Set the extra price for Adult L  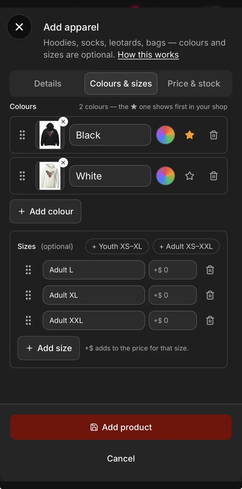pos(173,270)
